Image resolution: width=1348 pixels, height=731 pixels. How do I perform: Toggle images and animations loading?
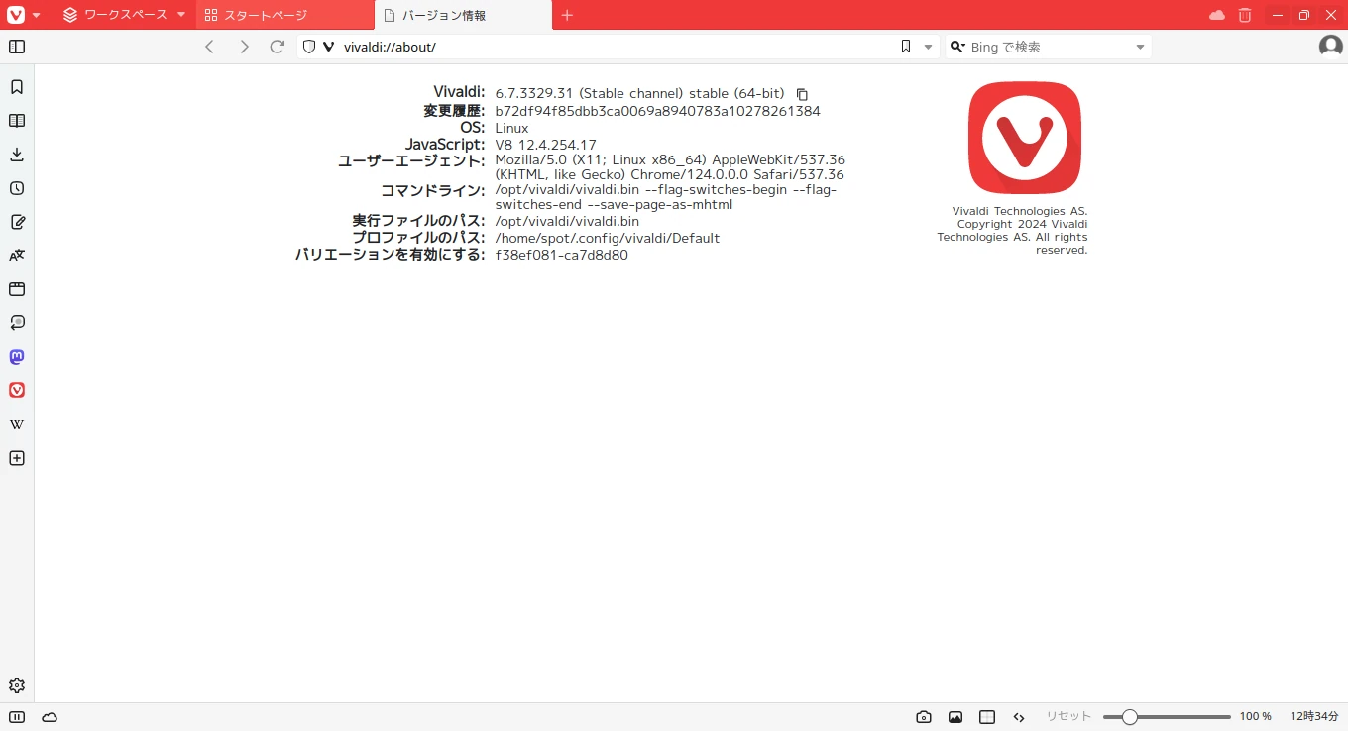955,717
